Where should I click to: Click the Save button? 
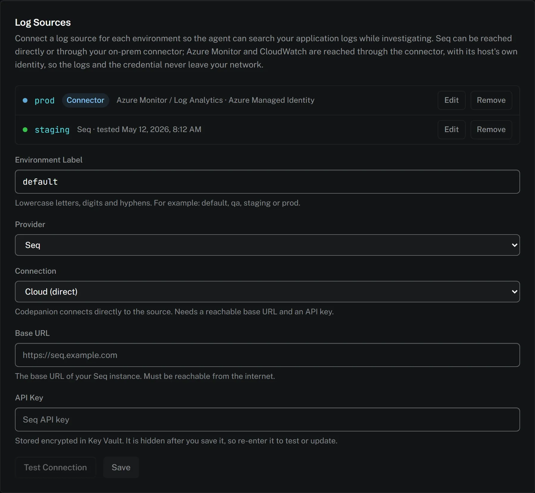tap(121, 467)
